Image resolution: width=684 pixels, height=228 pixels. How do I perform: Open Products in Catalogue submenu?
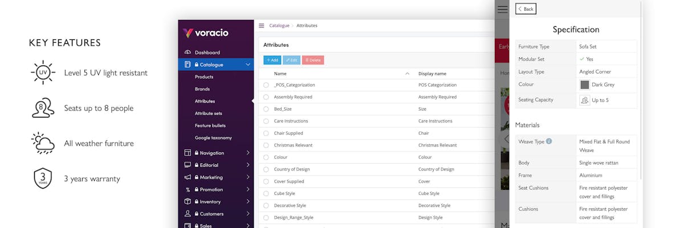(x=204, y=77)
